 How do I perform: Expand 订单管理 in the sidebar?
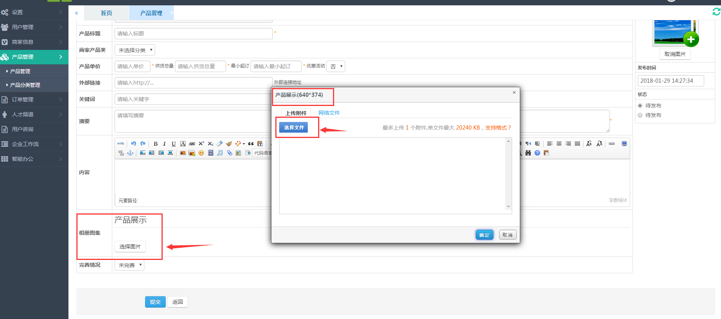pos(34,99)
